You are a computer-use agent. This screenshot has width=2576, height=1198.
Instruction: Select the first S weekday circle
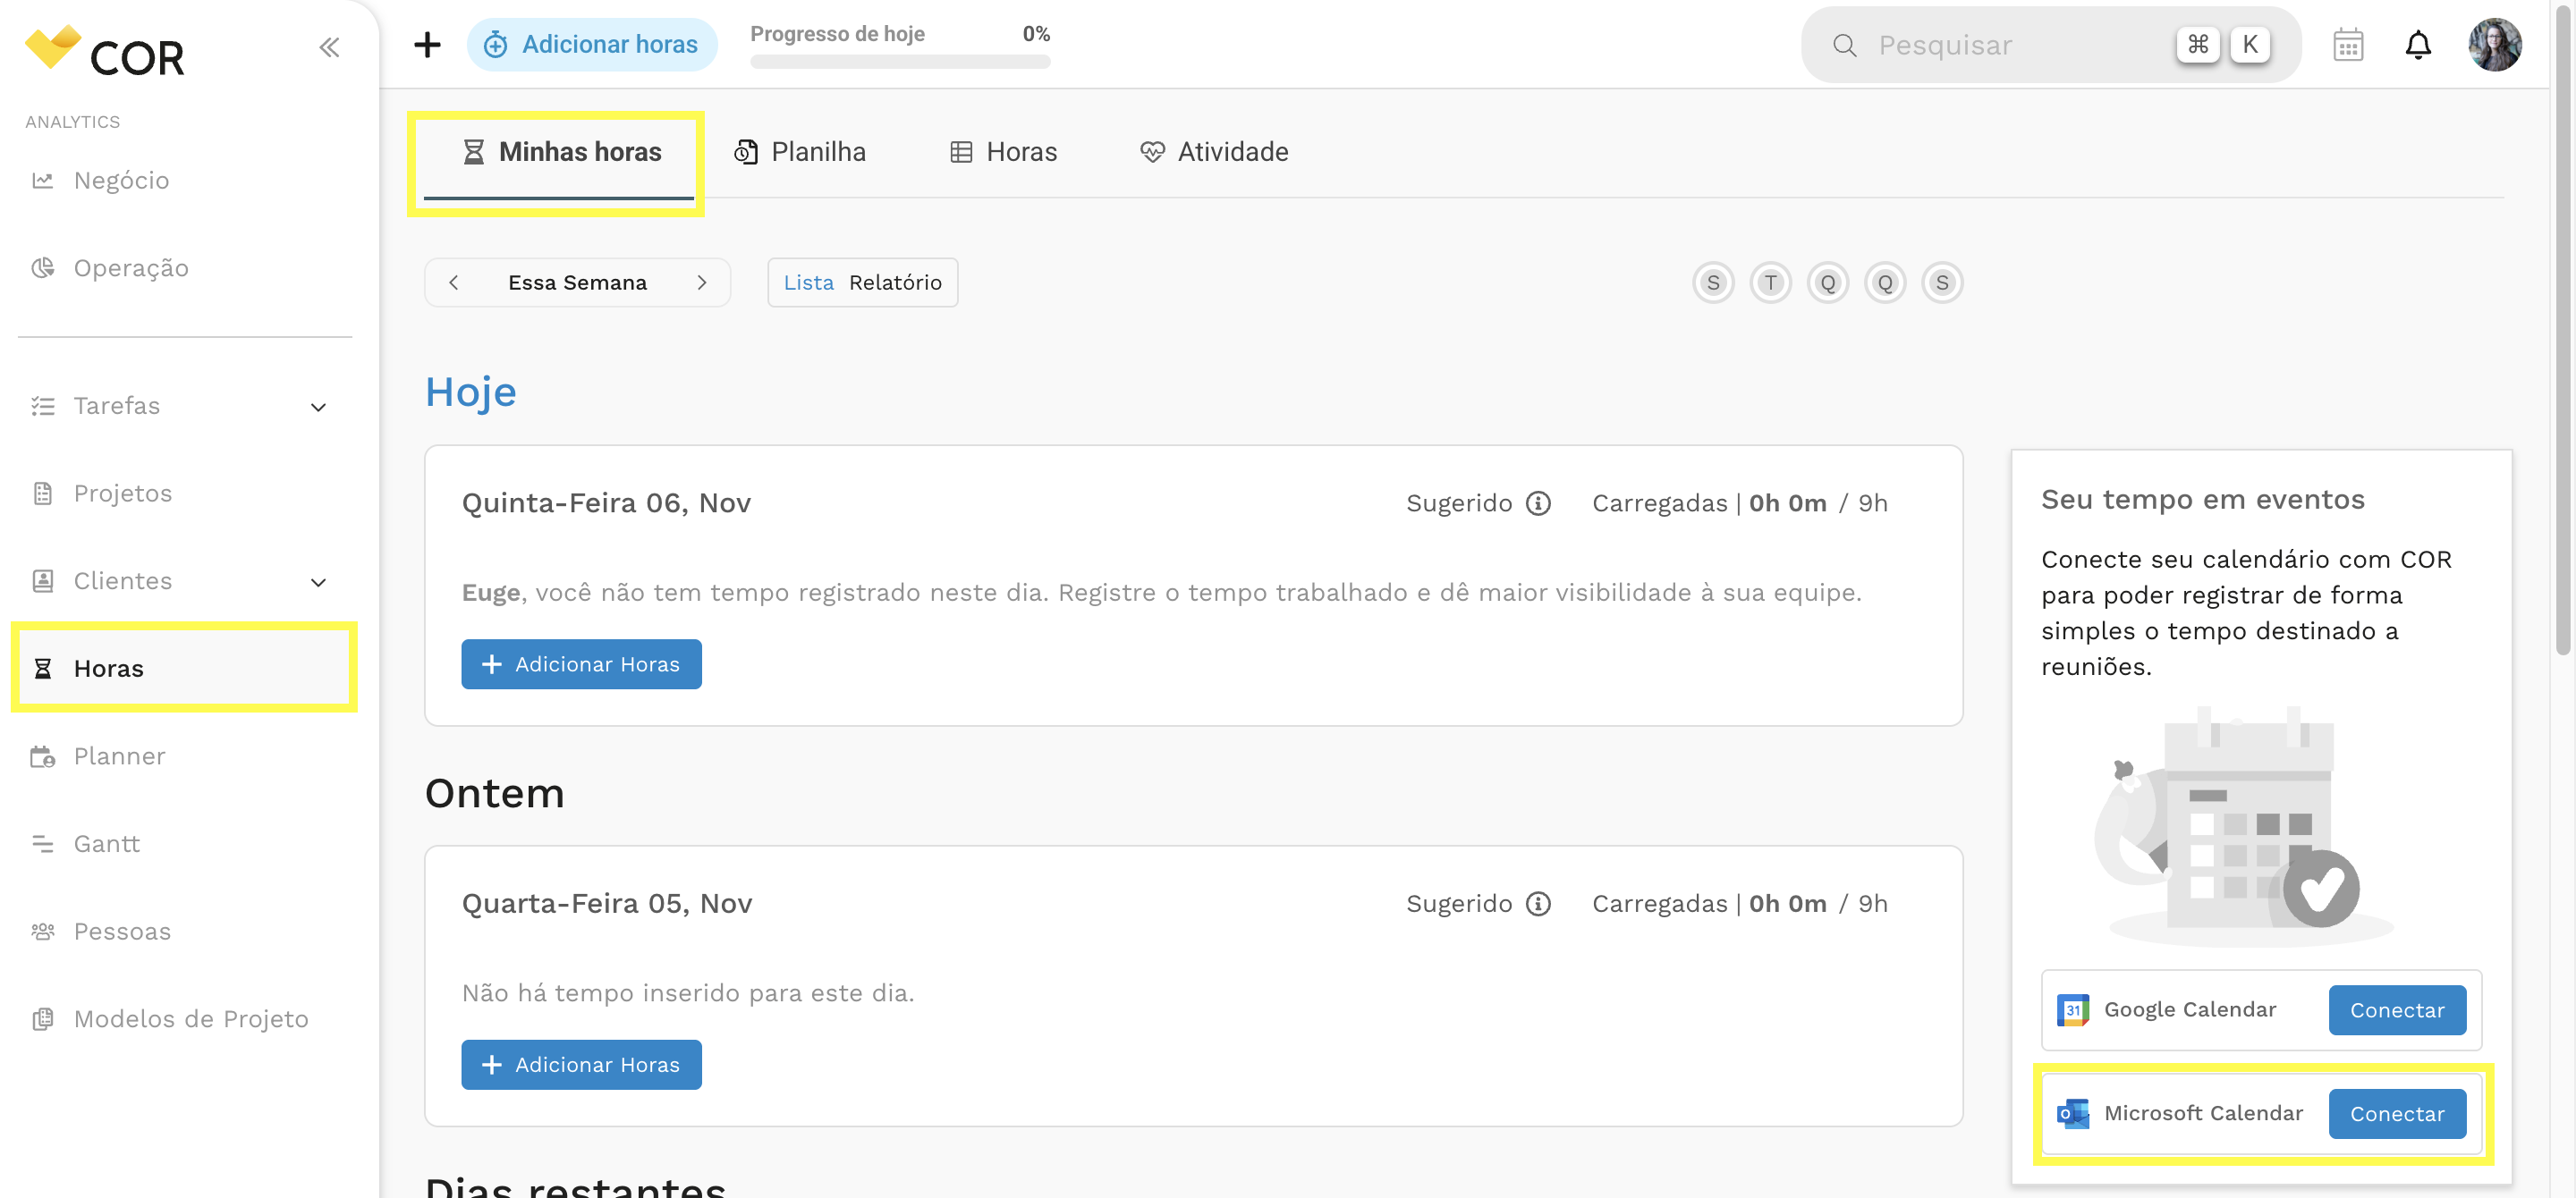tap(1713, 283)
